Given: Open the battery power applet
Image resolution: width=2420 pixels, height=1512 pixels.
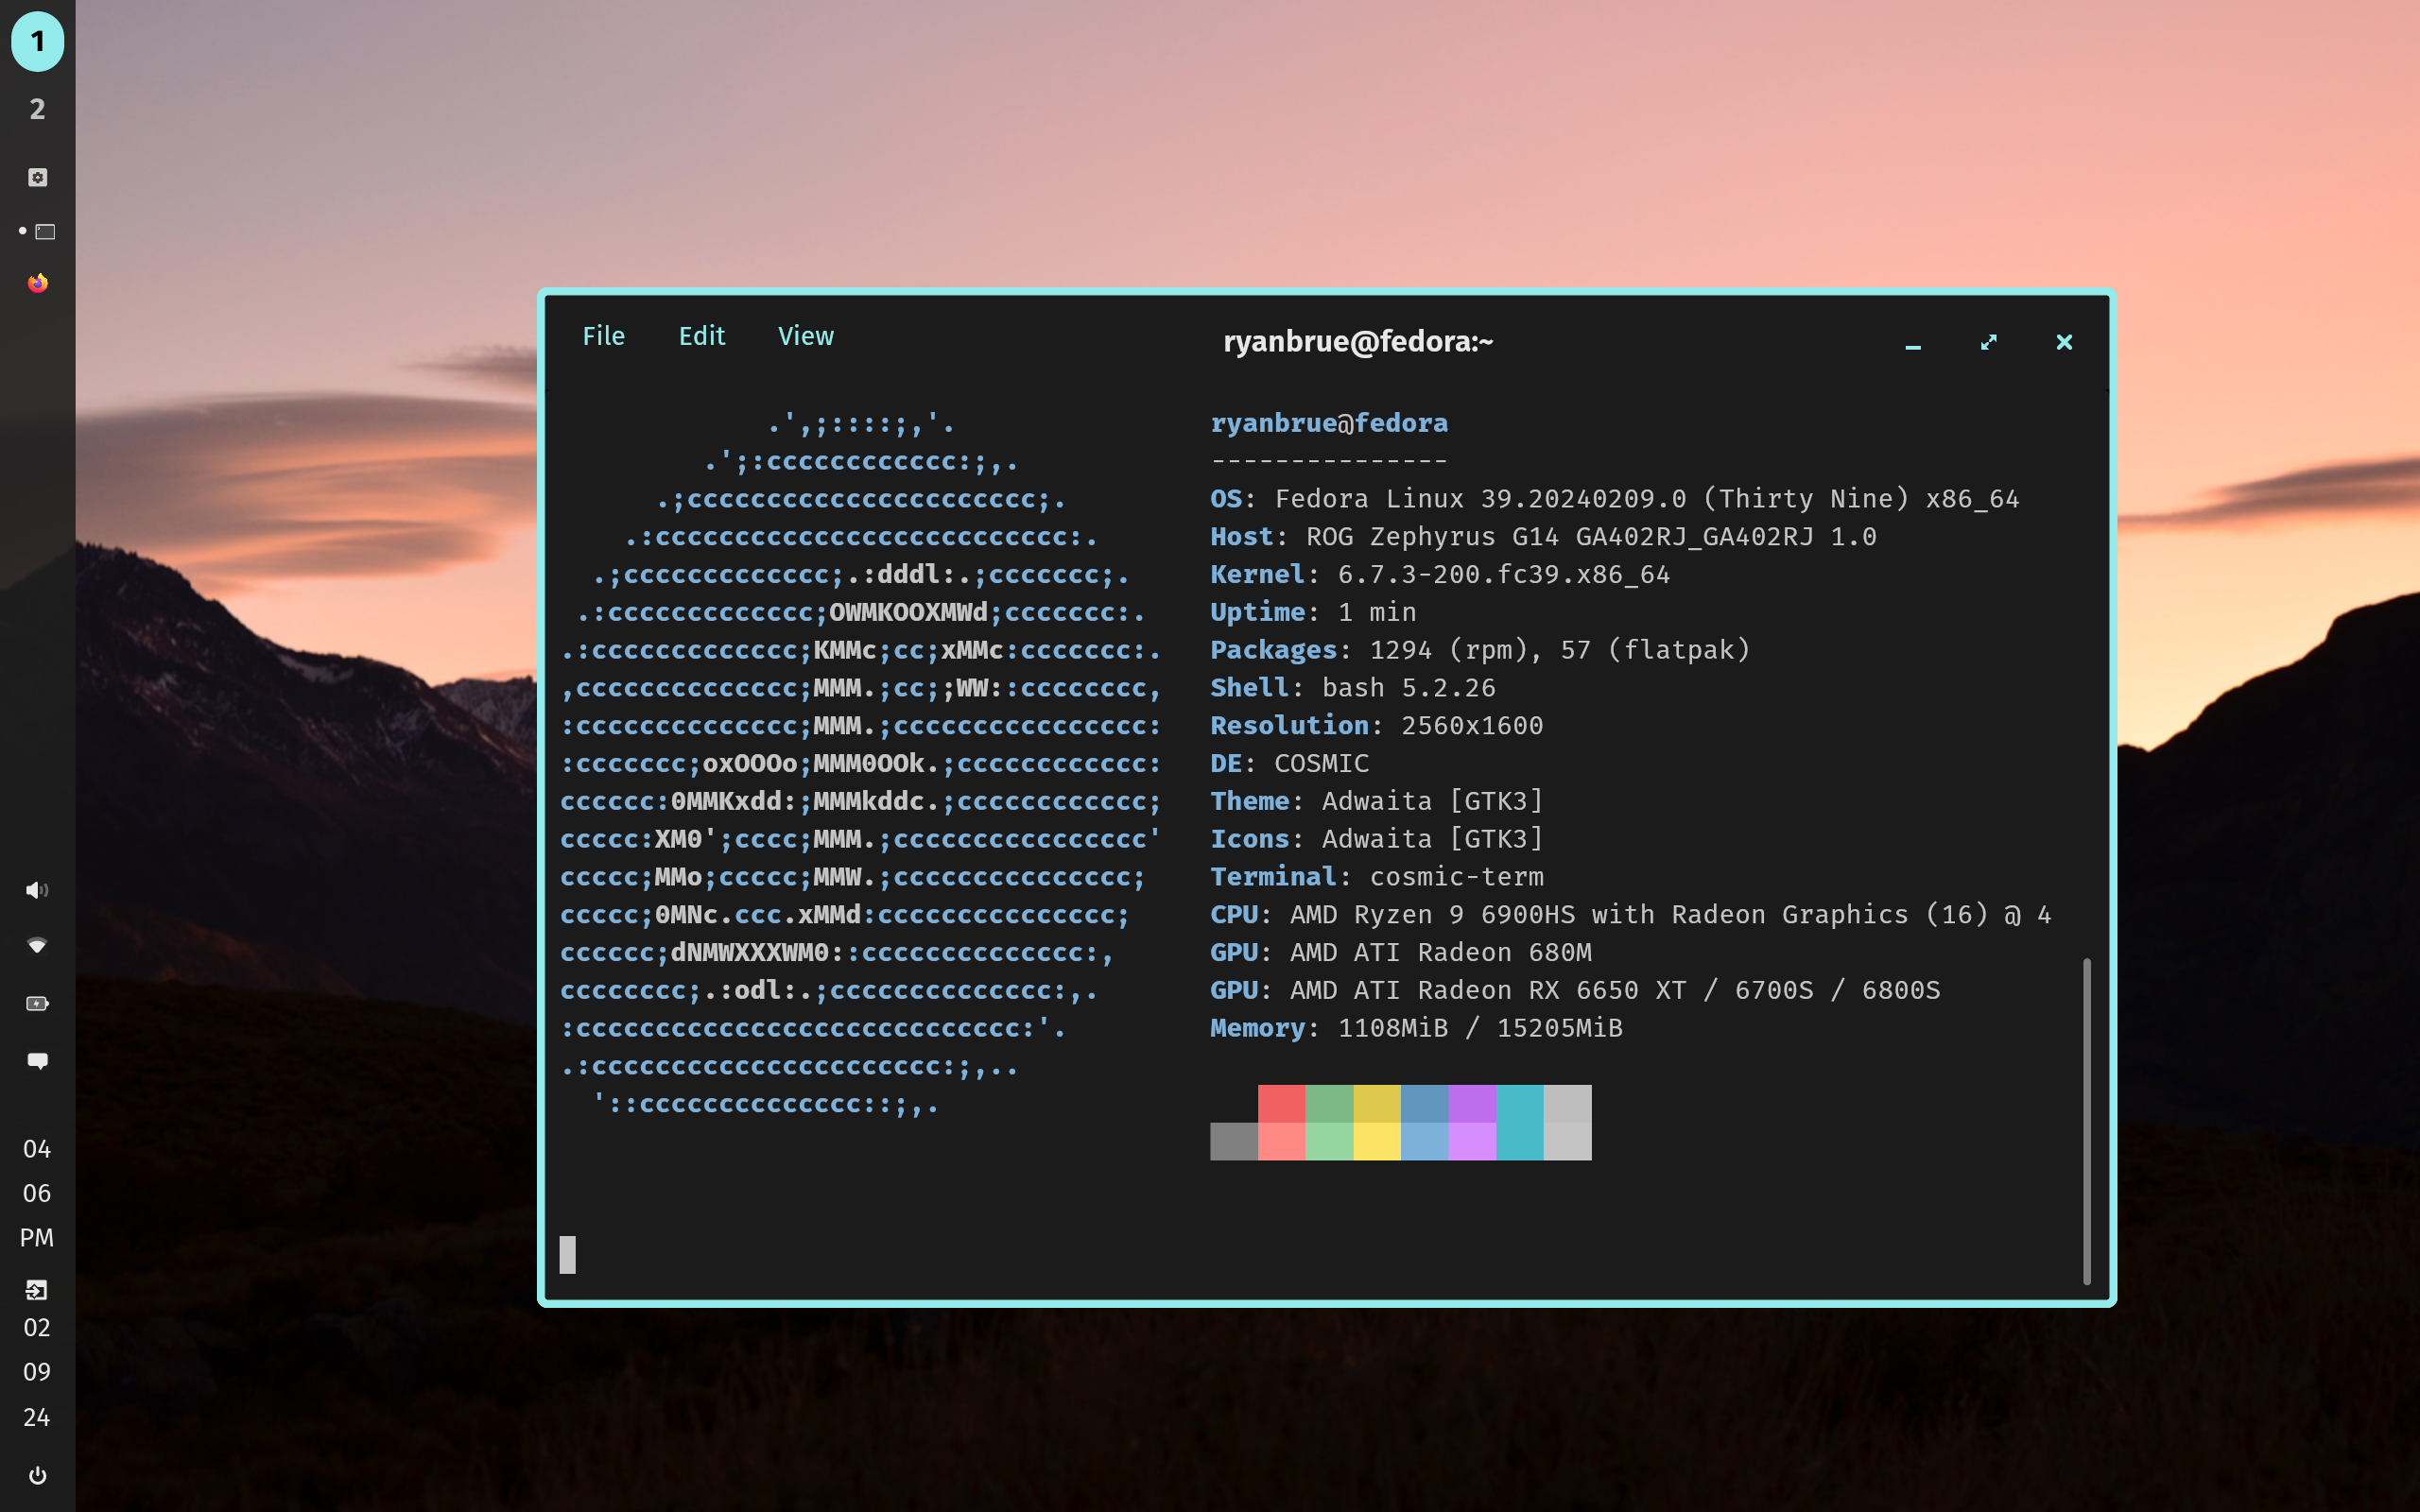Looking at the screenshot, I should pos(37,1003).
